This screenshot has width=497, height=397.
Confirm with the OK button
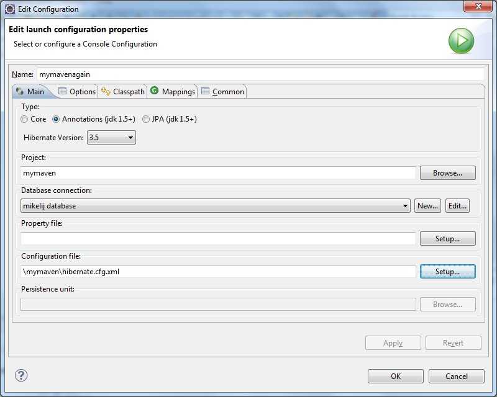(x=396, y=376)
